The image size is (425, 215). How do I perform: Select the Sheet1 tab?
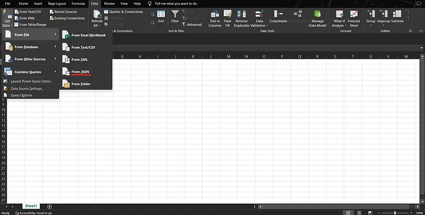(31, 206)
